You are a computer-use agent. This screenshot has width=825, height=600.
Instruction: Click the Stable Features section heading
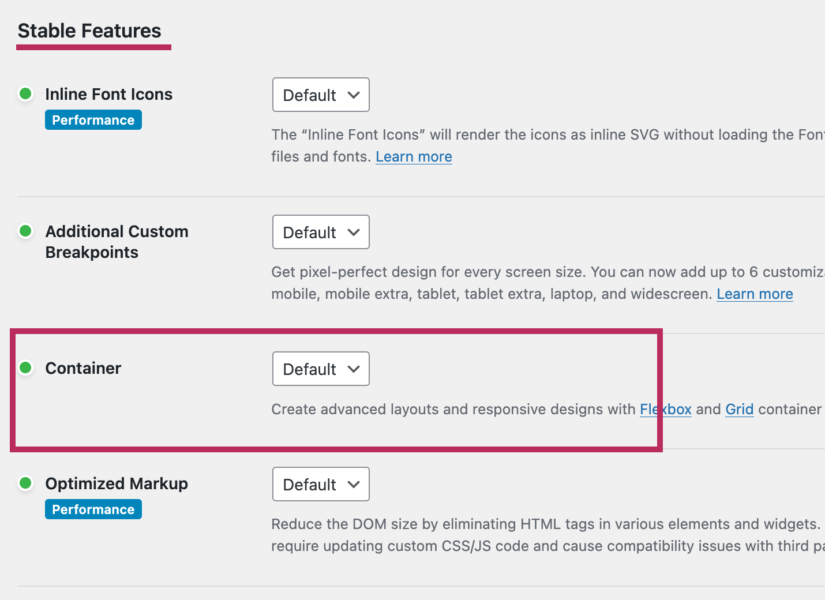89,31
